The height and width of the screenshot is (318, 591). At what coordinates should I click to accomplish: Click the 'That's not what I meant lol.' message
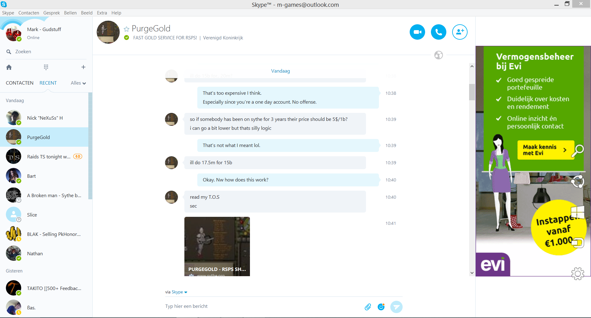point(288,145)
